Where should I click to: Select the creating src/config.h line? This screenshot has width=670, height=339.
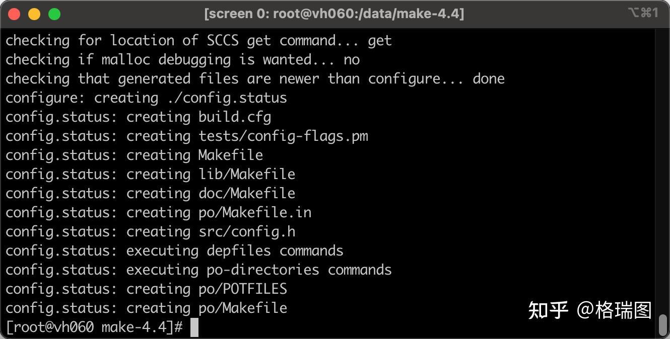coord(150,231)
